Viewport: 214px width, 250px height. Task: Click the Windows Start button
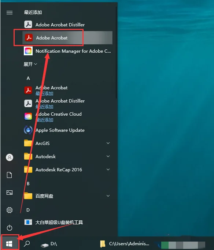point(9,244)
